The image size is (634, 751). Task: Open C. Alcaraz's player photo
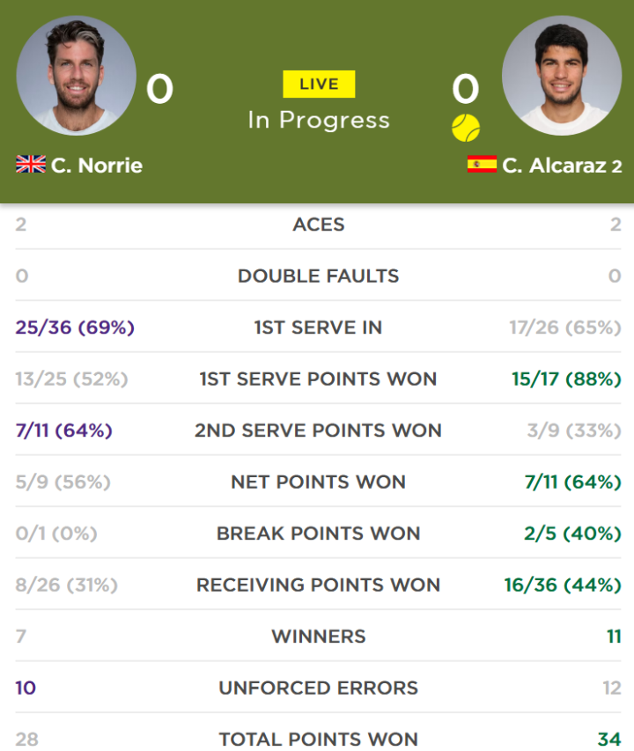point(562,76)
